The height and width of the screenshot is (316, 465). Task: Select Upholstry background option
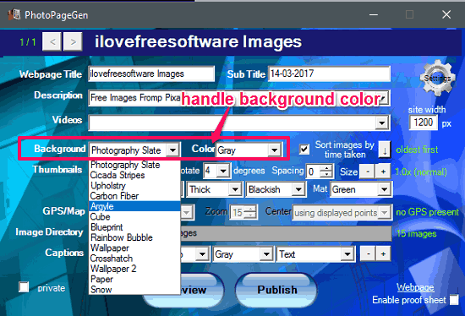[x=134, y=186]
